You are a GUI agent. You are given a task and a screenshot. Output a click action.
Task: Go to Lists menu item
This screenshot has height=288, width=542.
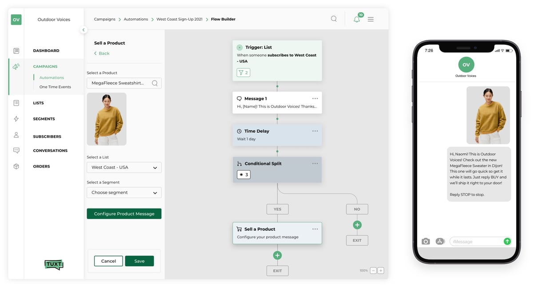click(39, 103)
